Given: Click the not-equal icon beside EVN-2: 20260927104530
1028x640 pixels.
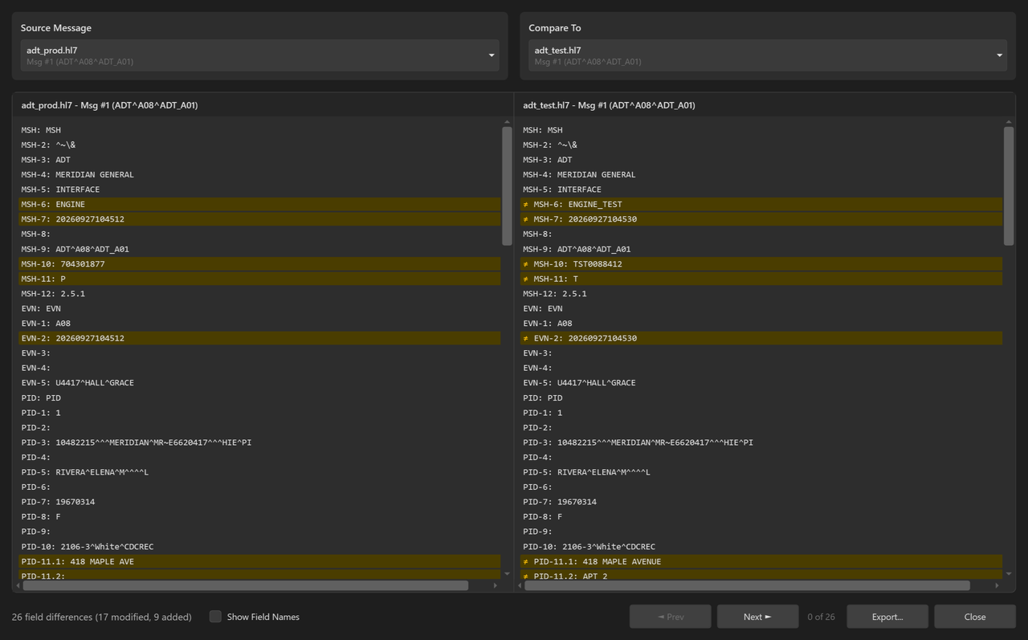Looking at the screenshot, I should pos(525,338).
